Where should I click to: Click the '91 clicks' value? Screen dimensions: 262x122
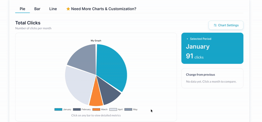pyautogui.click(x=195, y=56)
